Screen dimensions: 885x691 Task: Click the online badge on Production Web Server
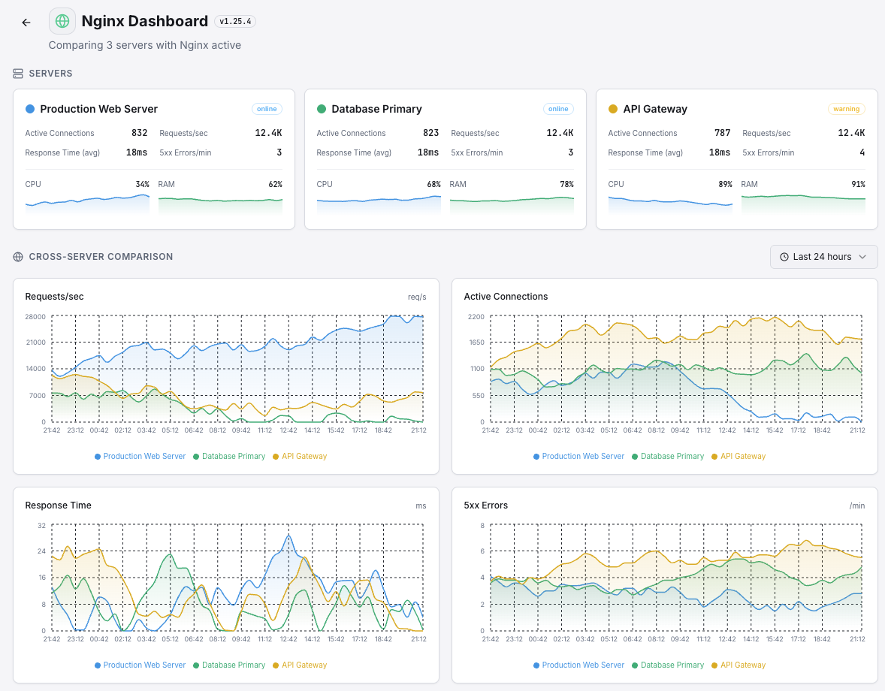[x=267, y=108]
